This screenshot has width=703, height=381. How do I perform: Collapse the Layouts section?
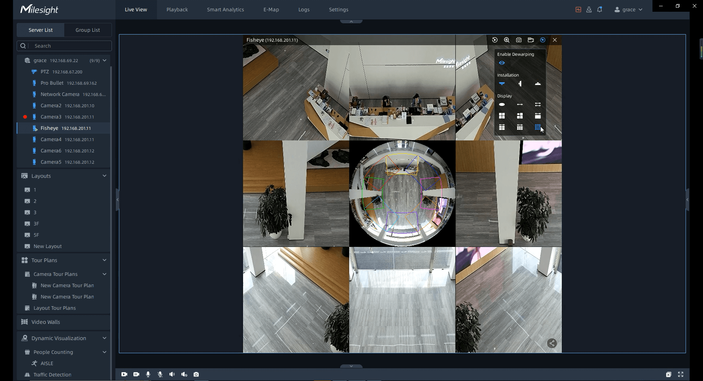point(104,176)
